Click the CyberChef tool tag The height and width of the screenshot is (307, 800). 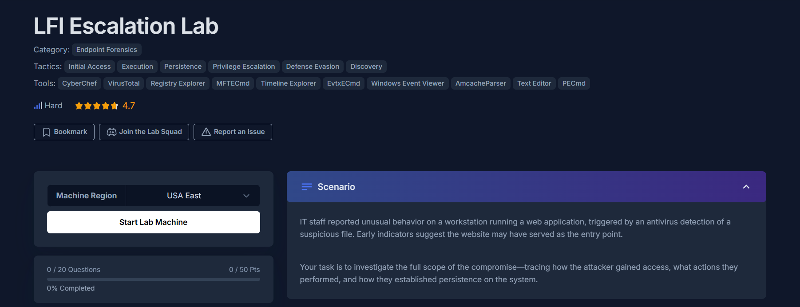(79, 83)
